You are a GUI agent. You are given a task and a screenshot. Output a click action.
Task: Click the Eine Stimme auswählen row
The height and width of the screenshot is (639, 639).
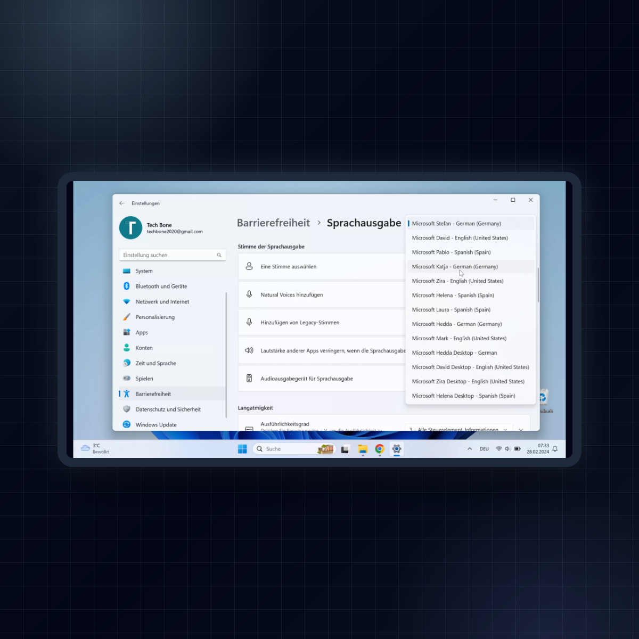pyautogui.click(x=321, y=267)
